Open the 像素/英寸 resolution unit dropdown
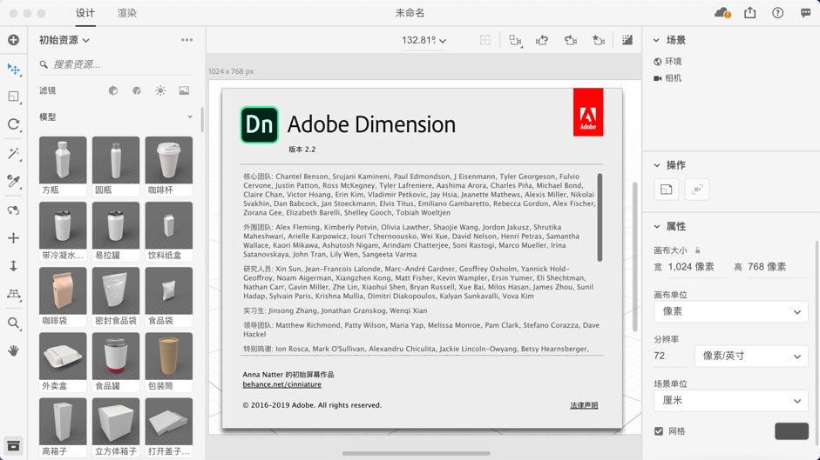This screenshot has height=460, width=820. click(x=751, y=357)
